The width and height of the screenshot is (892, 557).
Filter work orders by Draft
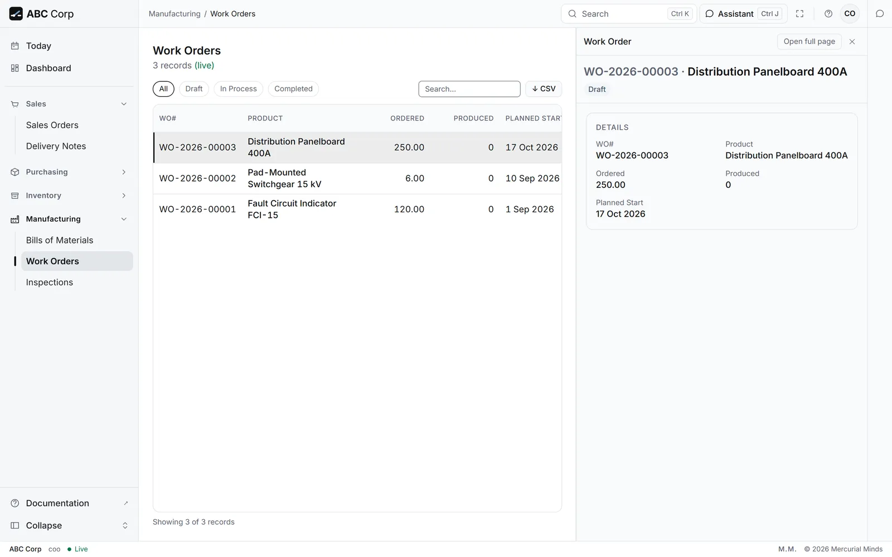[x=194, y=89]
